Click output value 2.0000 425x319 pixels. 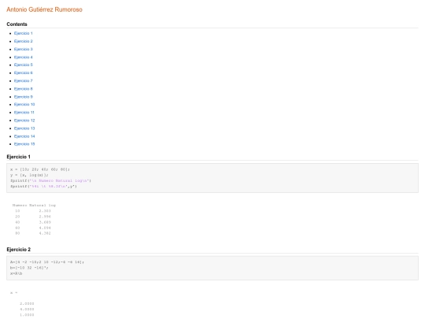pyautogui.click(x=27, y=303)
